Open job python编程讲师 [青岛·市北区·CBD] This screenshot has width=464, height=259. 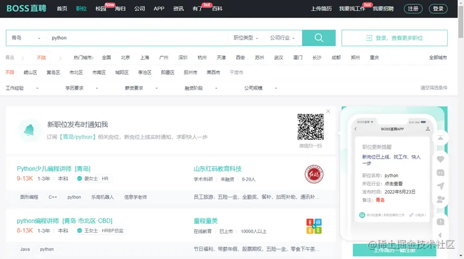[x=65, y=221]
